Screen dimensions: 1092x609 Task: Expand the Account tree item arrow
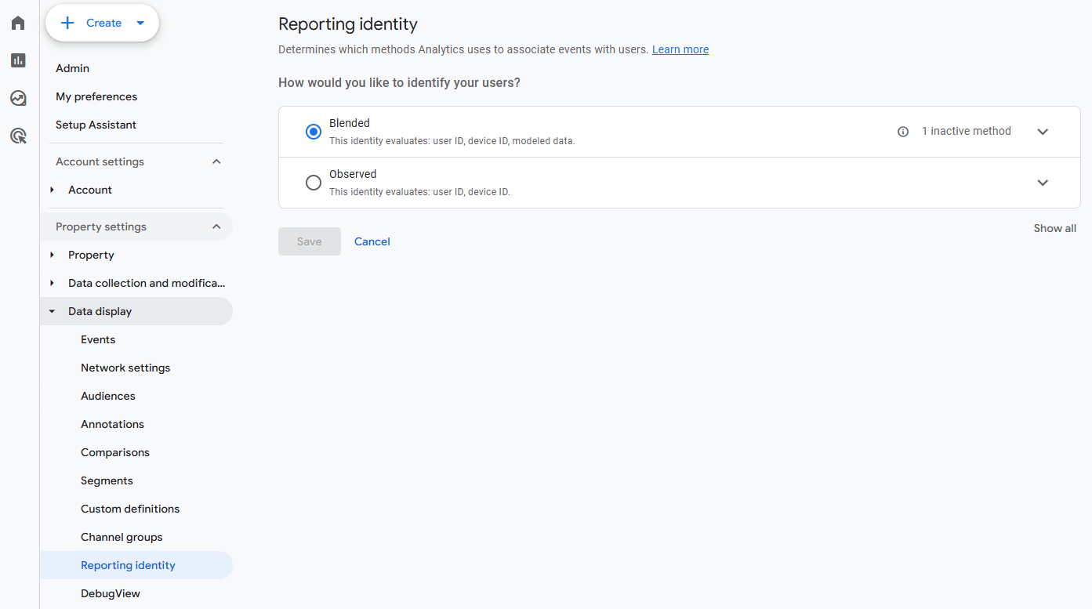tap(52, 190)
